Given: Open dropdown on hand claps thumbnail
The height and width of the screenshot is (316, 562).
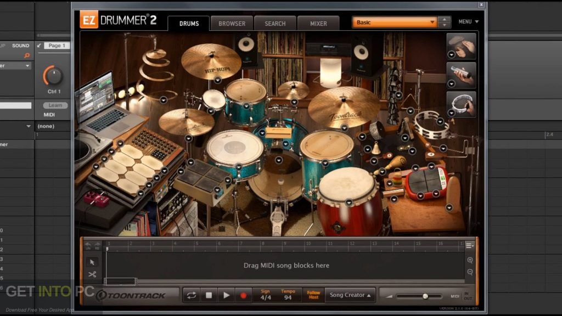Looking at the screenshot, I should click(x=452, y=54).
